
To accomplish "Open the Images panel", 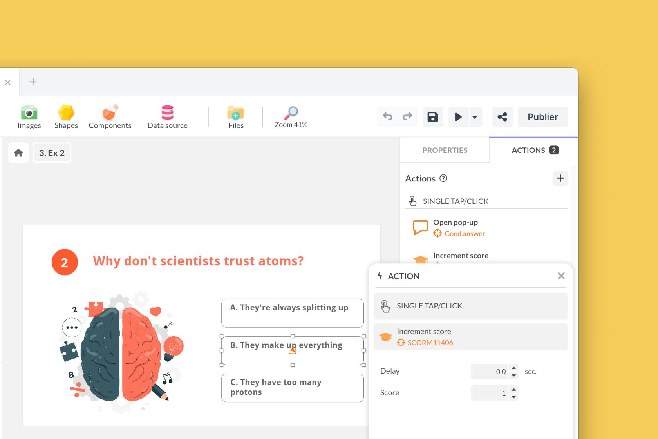I will (x=29, y=116).
